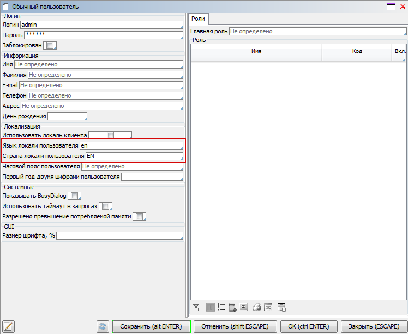Click the refresh arrows icon button
This screenshot has width=408, height=334.
[x=103, y=326]
